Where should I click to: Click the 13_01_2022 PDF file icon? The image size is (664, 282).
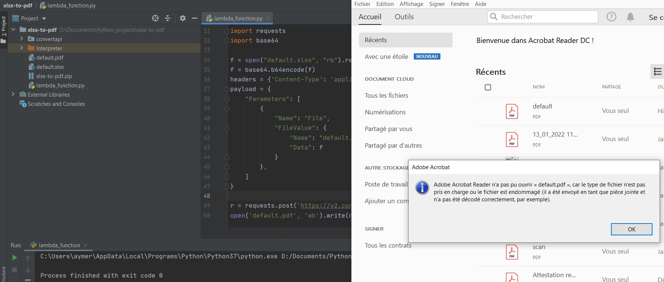click(x=512, y=140)
